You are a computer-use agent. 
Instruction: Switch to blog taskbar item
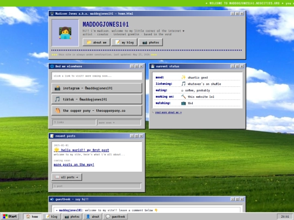click(52, 217)
